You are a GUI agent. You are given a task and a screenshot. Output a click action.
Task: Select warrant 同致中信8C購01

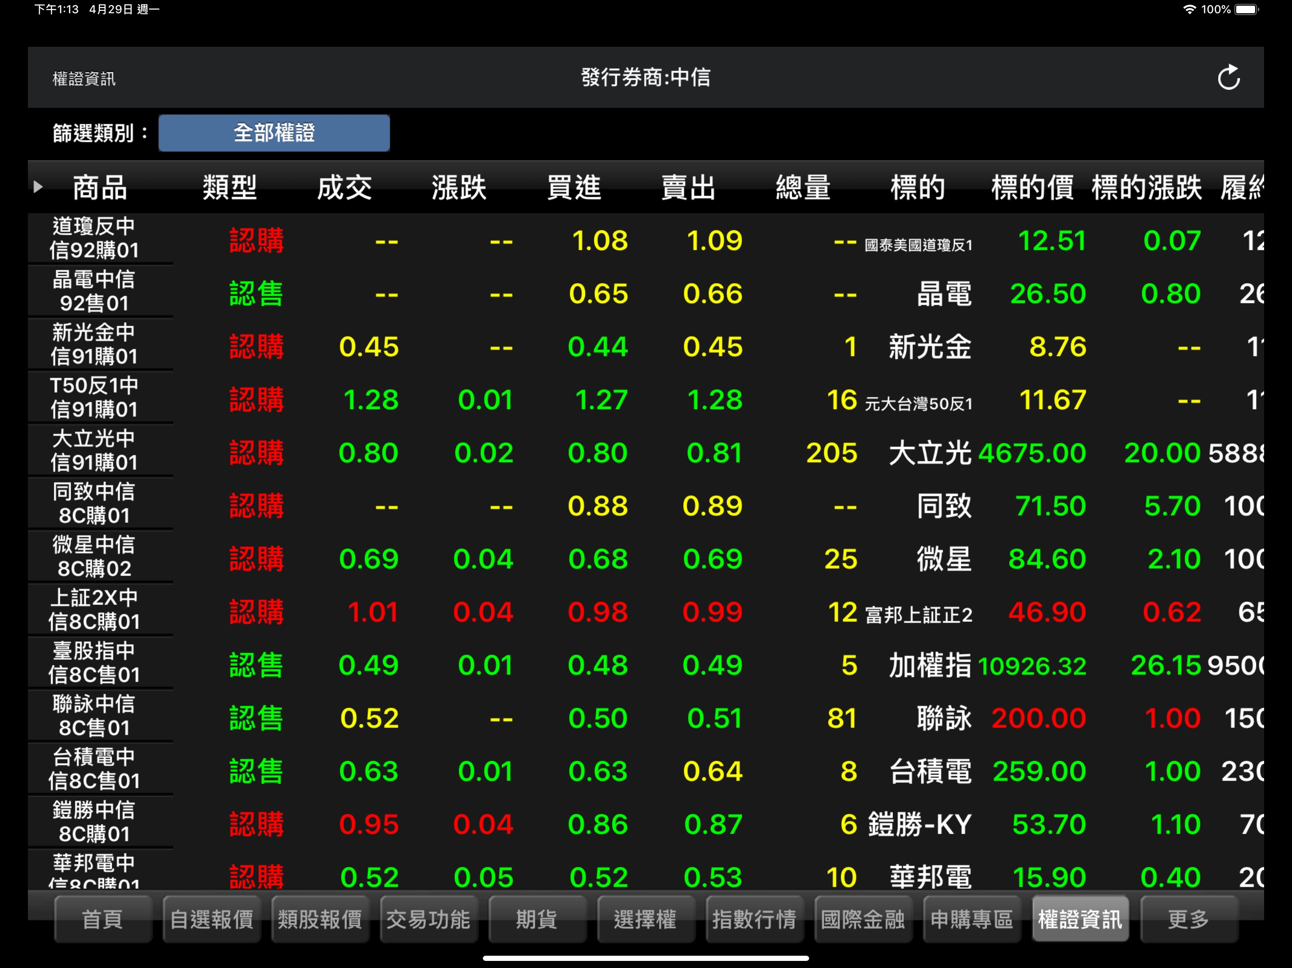point(94,504)
